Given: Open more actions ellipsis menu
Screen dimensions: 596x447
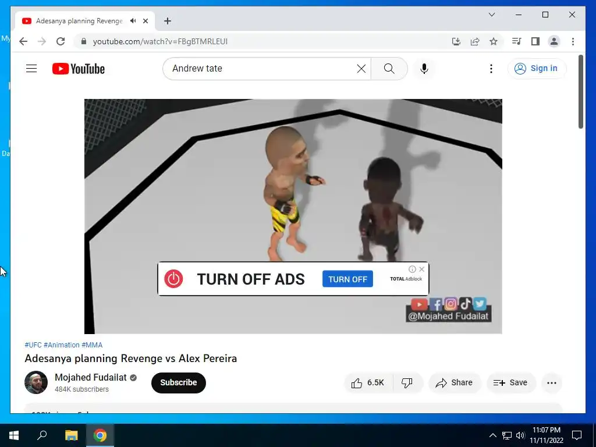Looking at the screenshot, I should (552, 383).
